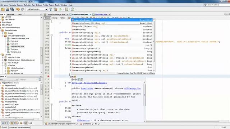
Task: Open the Debug Project dropdown arrow
Action: 69,9
